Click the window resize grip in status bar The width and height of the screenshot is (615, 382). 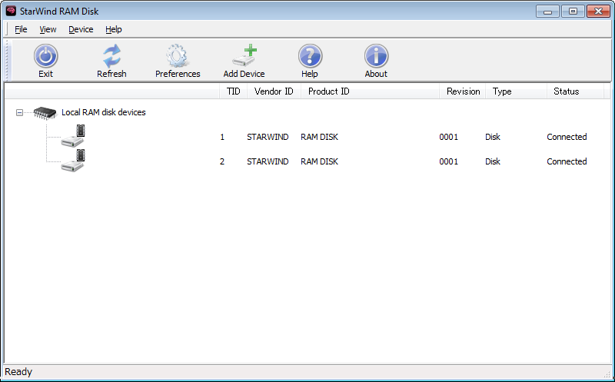pos(607,374)
